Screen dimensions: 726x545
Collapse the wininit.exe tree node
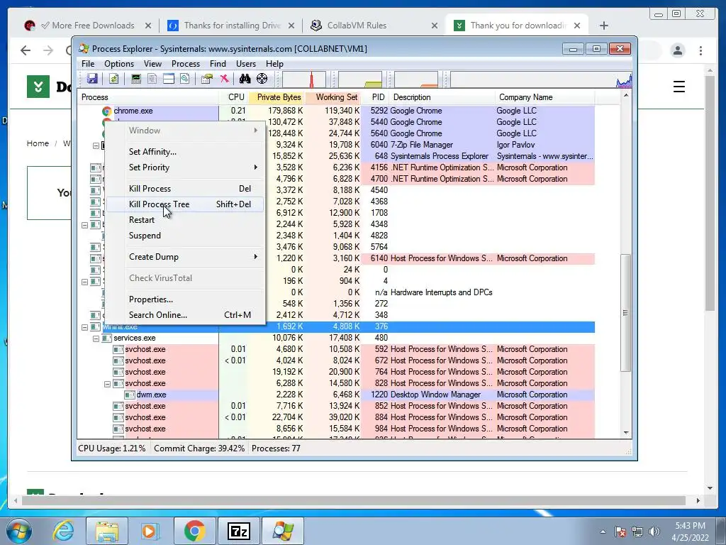85,327
